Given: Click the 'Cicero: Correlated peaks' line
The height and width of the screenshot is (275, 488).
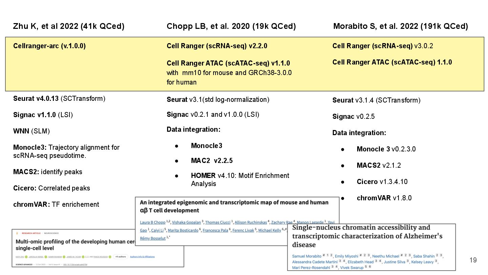Looking at the screenshot, I should tap(52, 188).
